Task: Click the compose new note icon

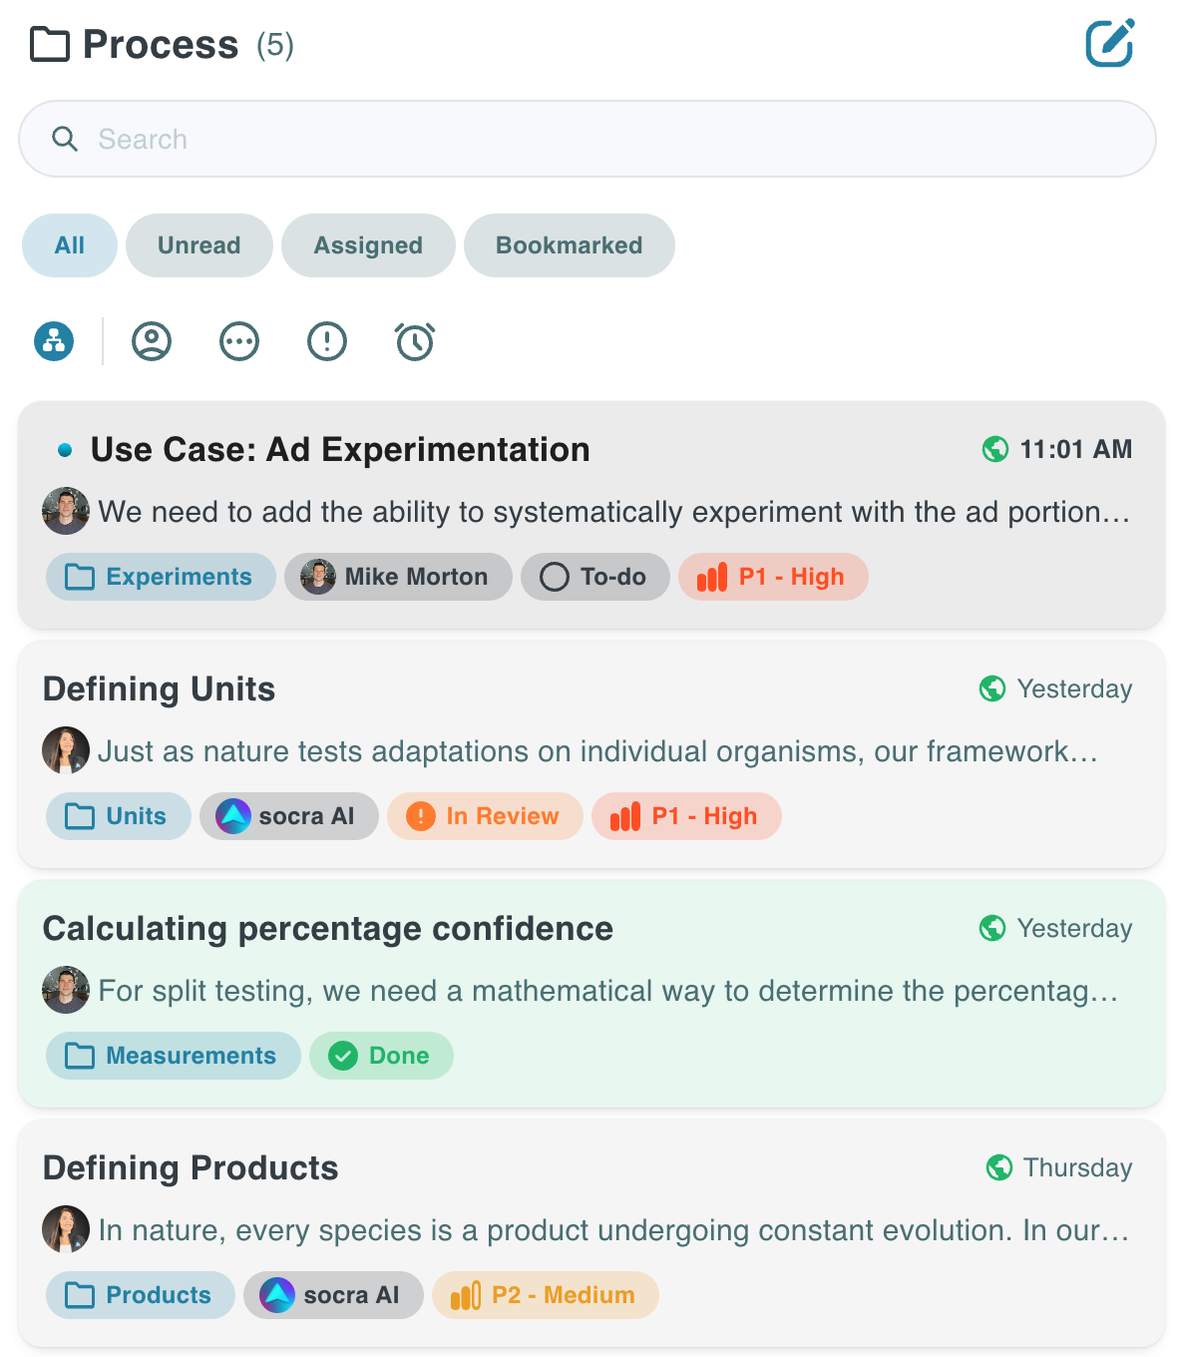Action: click(x=1109, y=43)
